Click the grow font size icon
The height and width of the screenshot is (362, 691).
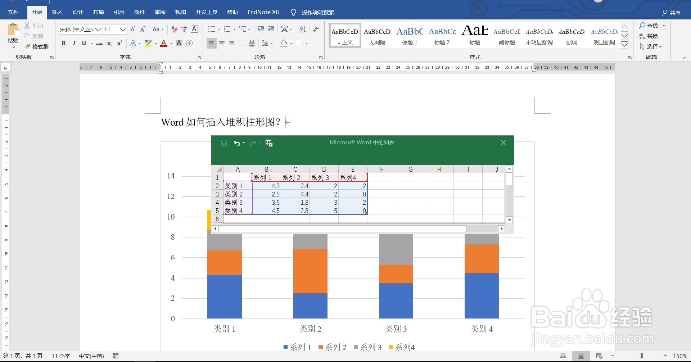(x=133, y=29)
